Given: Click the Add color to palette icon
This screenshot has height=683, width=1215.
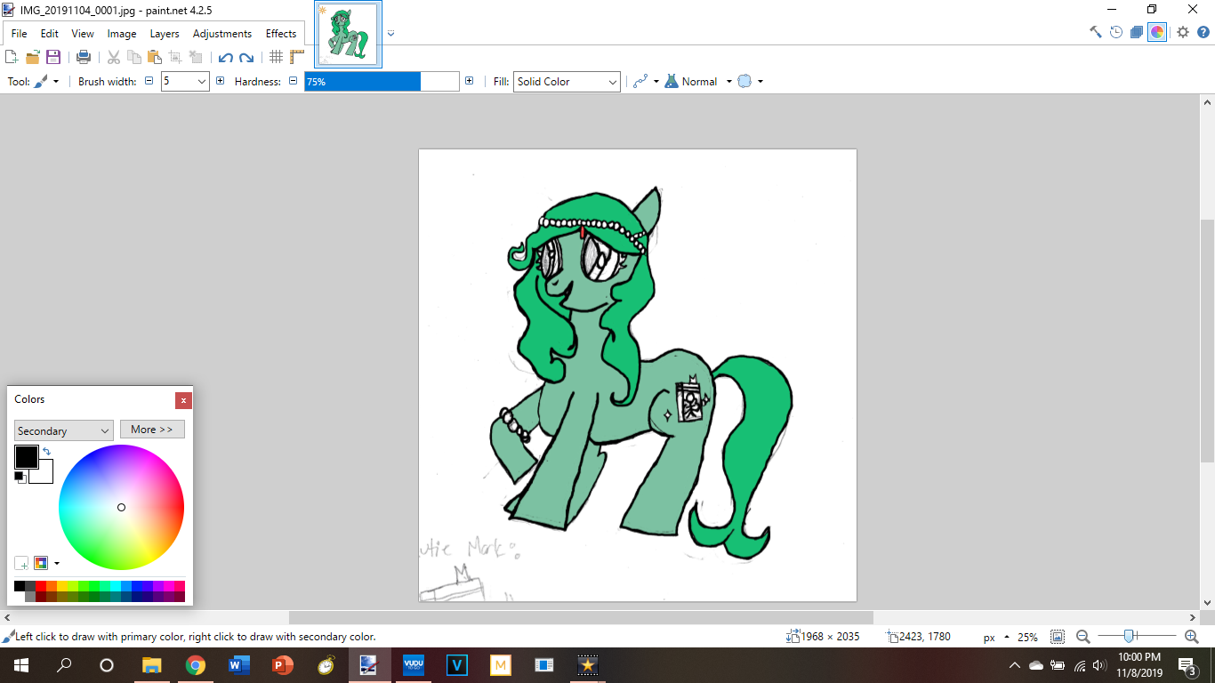Looking at the screenshot, I should coord(21,563).
